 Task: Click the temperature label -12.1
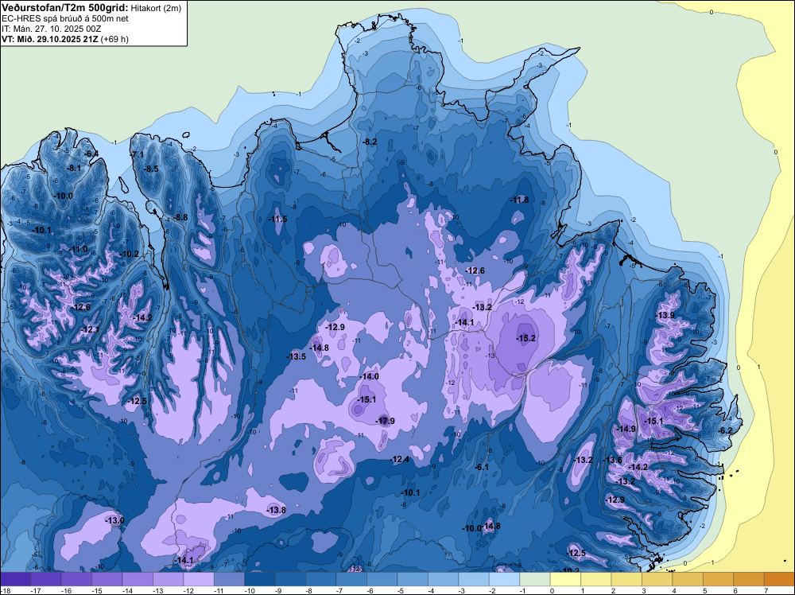click(x=91, y=329)
